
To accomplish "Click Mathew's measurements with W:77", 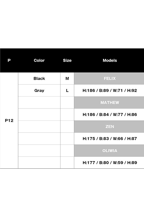I will (x=110, y=115).
